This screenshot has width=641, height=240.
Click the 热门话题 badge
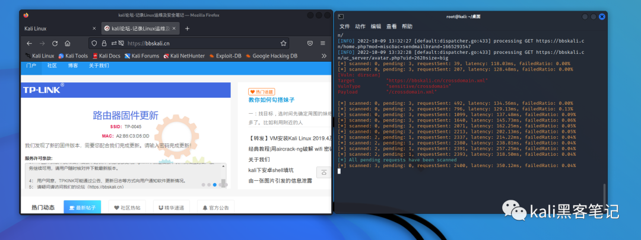262,92
